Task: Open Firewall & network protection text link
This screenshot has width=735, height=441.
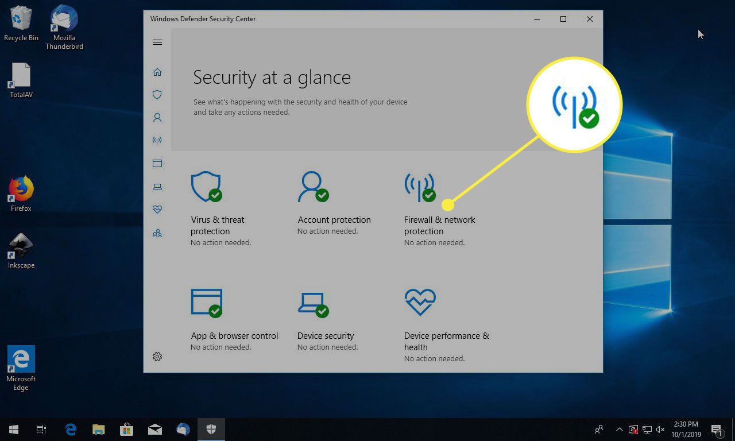Action: (x=440, y=226)
